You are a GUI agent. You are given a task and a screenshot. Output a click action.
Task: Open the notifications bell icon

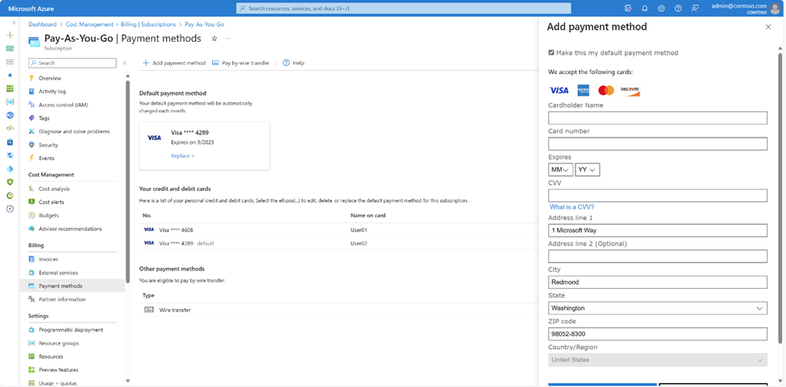645,9
